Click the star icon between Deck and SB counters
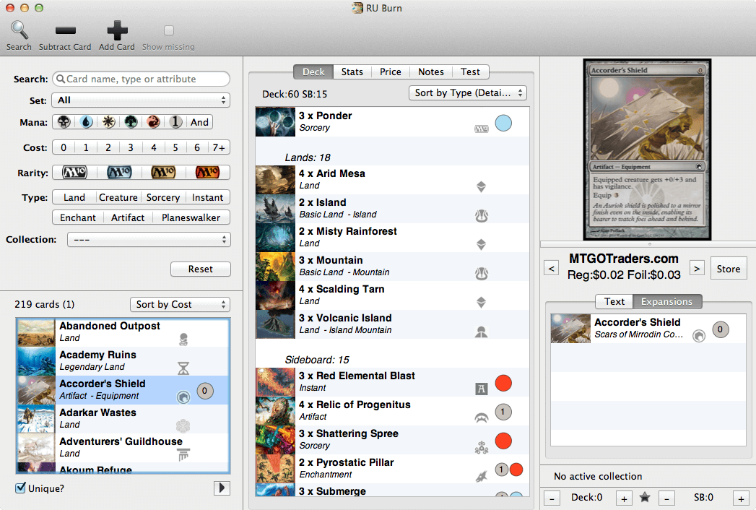Screen dimensions: 756x510 (645, 497)
